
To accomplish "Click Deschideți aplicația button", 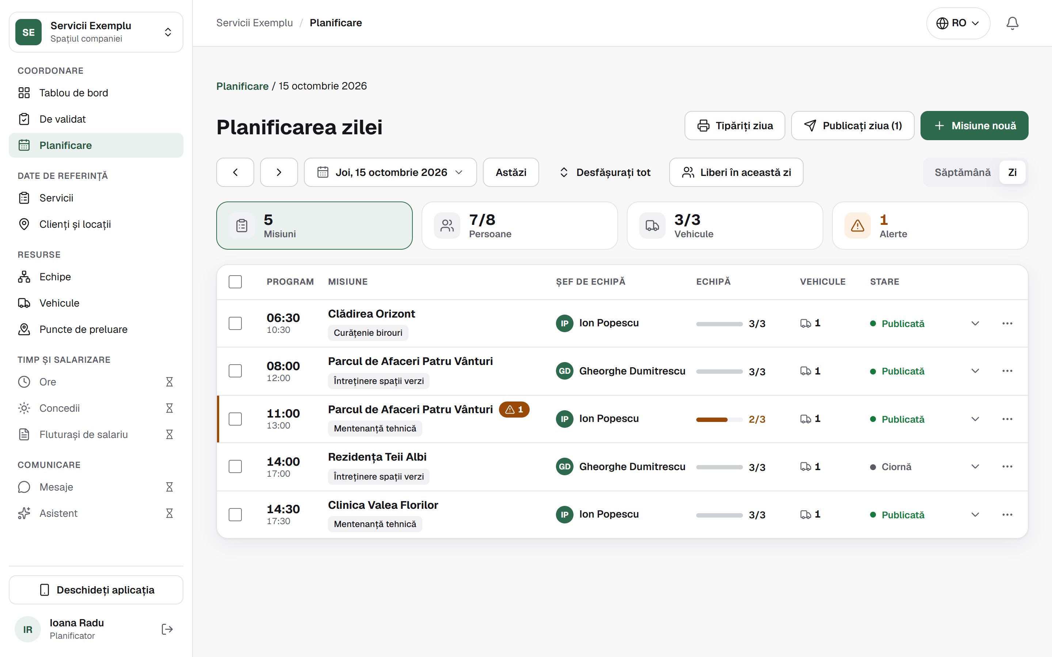I will pyautogui.click(x=96, y=589).
